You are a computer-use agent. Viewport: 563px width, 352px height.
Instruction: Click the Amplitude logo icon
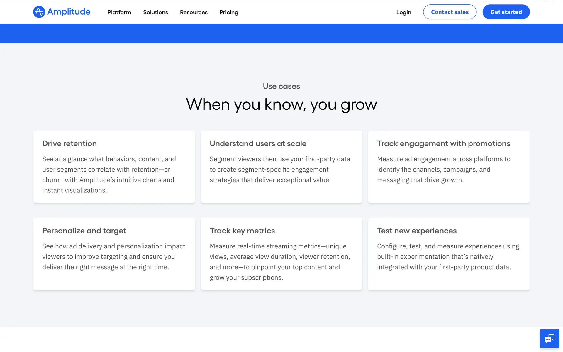[39, 12]
